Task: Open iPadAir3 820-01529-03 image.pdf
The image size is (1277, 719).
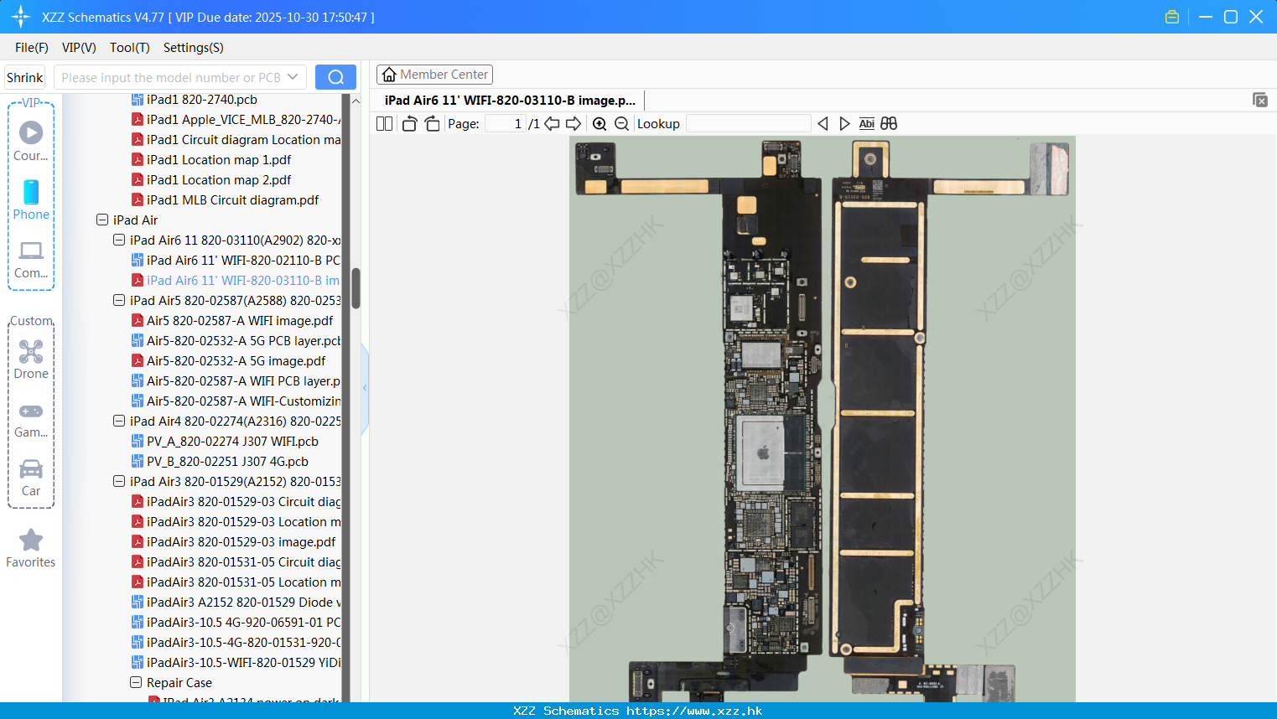Action: (x=241, y=542)
